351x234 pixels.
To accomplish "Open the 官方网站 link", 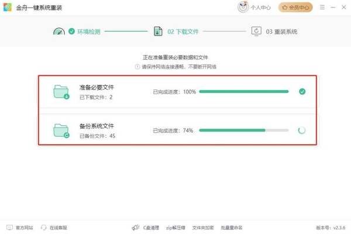I will 25,228.
